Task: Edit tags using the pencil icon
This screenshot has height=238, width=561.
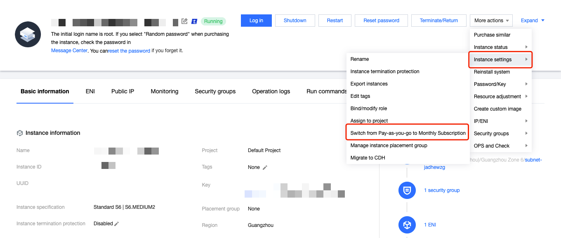Action: [x=265, y=167]
